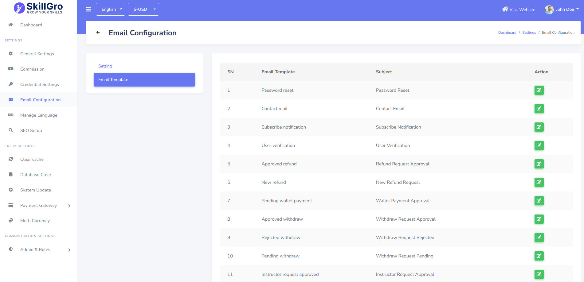Click the 'Withdraw Request Rejected' subject cell
Screen dimensions: 584x282
(405, 238)
